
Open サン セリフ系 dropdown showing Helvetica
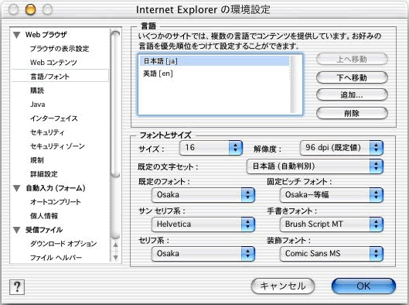203,224
